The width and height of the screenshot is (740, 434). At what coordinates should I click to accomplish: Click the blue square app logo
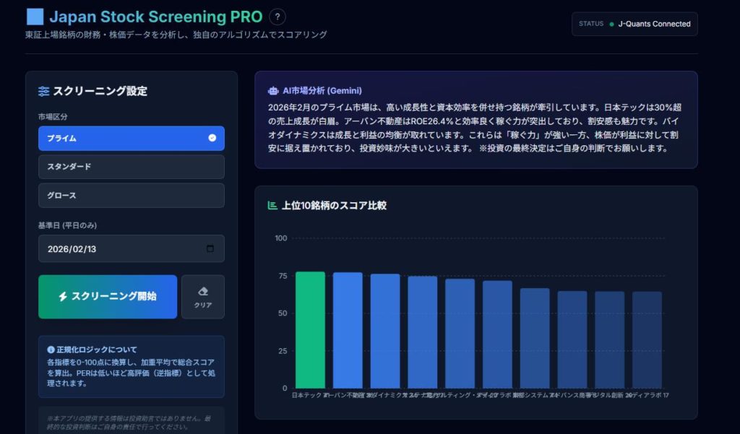(35, 17)
